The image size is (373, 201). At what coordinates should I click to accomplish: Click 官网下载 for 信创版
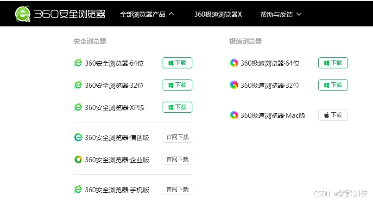pos(177,137)
